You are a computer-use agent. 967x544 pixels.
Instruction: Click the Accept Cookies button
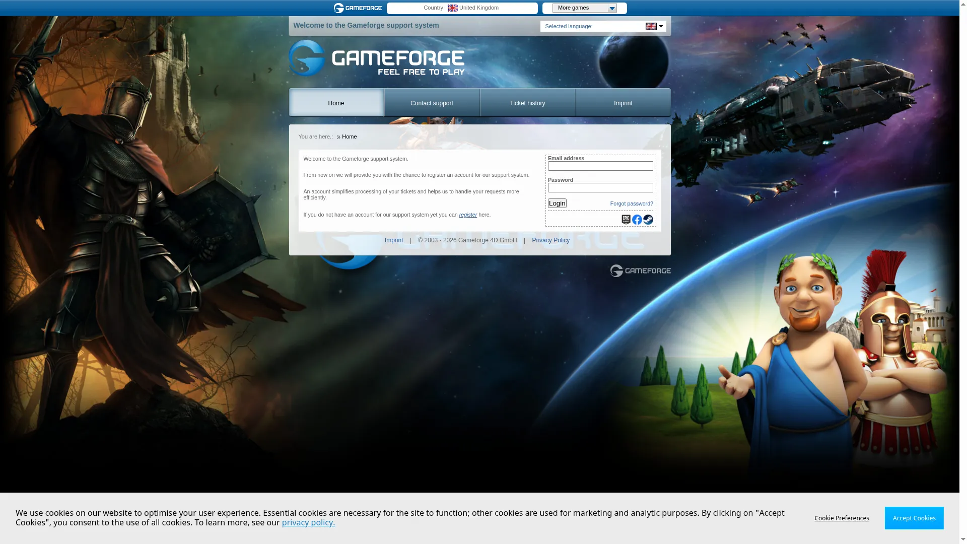[914, 518]
